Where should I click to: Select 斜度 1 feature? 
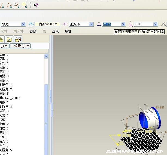point(4,128)
